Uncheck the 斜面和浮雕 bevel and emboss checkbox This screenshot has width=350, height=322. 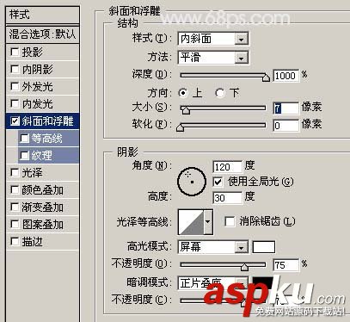(x=15, y=121)
